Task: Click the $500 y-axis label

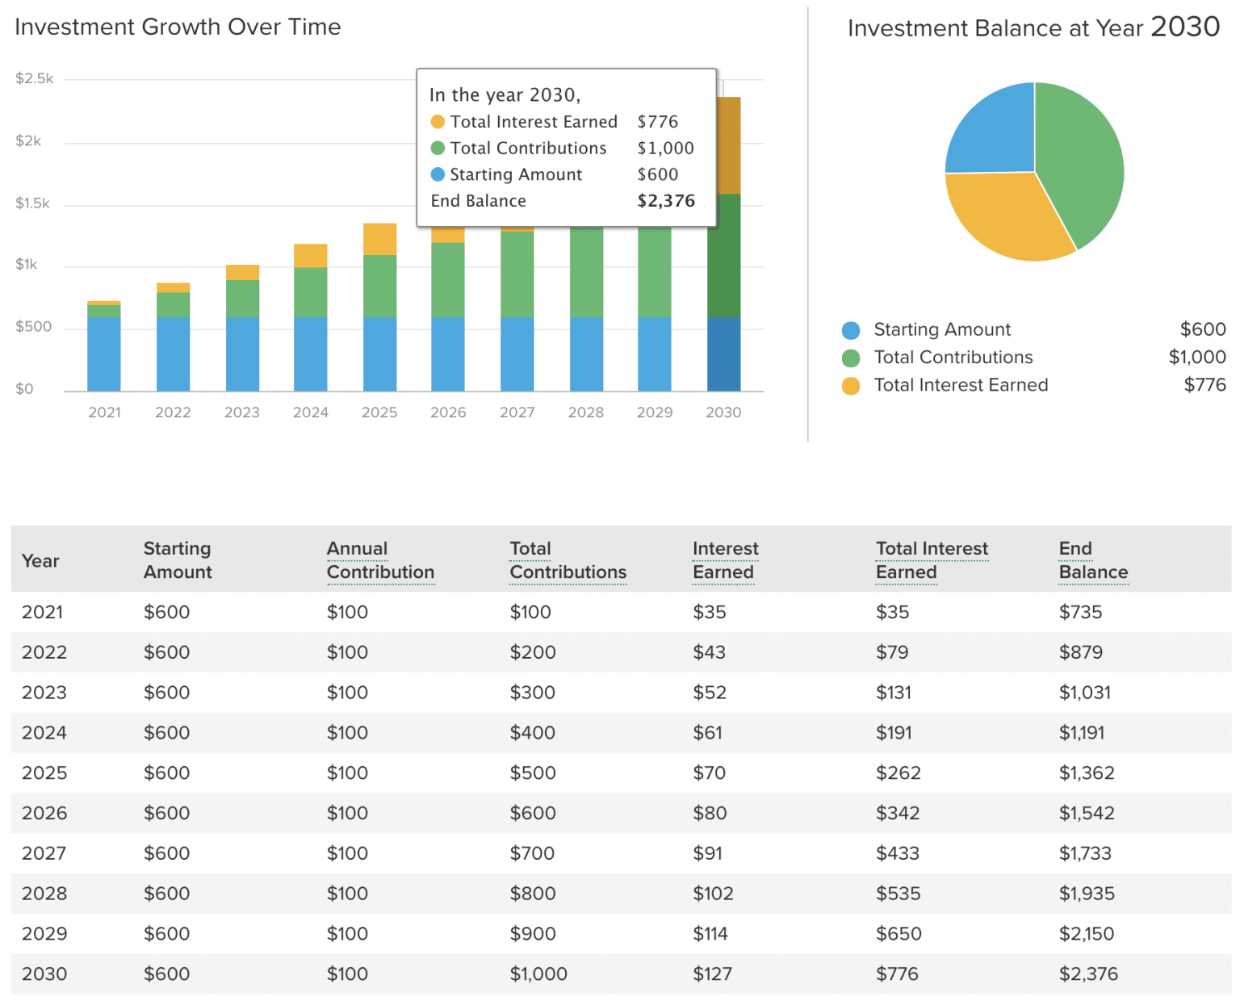Action: (x=33, y=327)
